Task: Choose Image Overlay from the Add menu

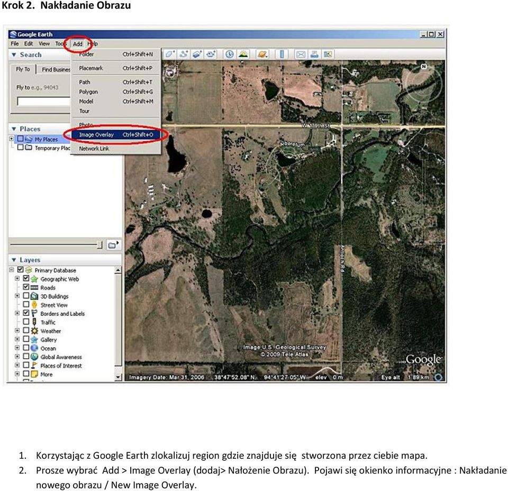Action: pyautogui.click(x=116, y=135)
